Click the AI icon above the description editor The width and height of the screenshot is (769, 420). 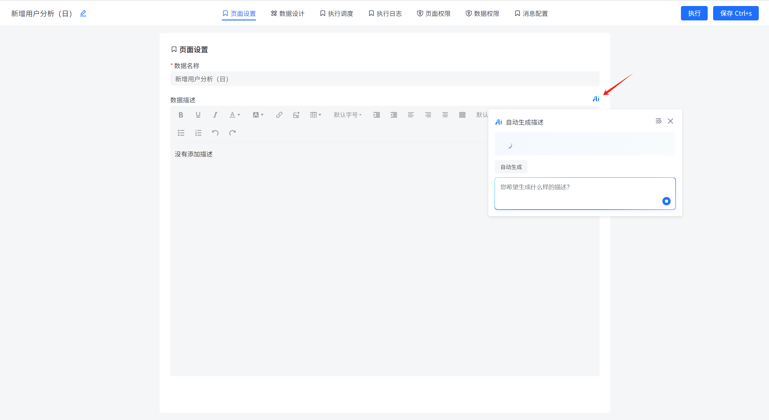596,99
